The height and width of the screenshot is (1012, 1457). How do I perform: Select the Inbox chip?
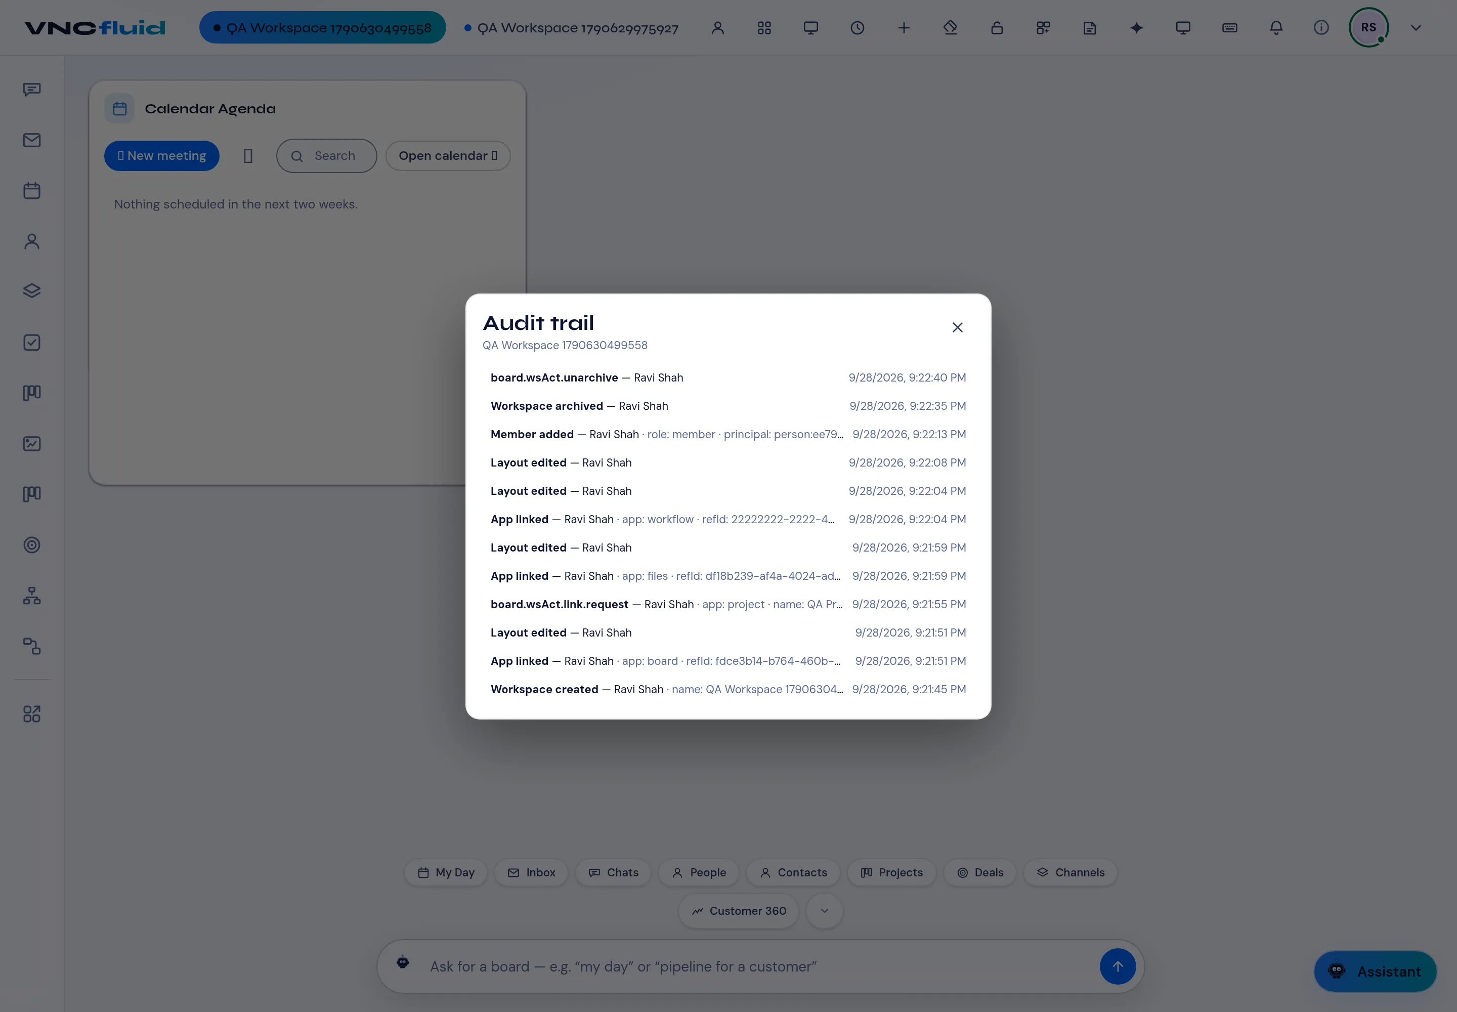(x=531, y=872)
